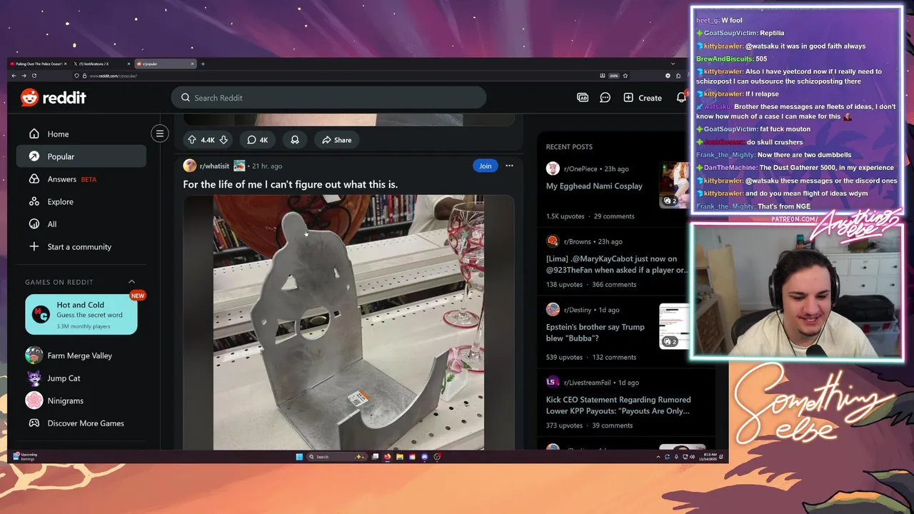
Task: Bookmark this page with star icon
Action: (x=626, y=76)
